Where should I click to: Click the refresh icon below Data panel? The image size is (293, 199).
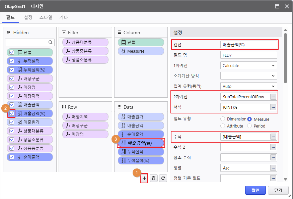pyautogui.click(x=163, y=178)
